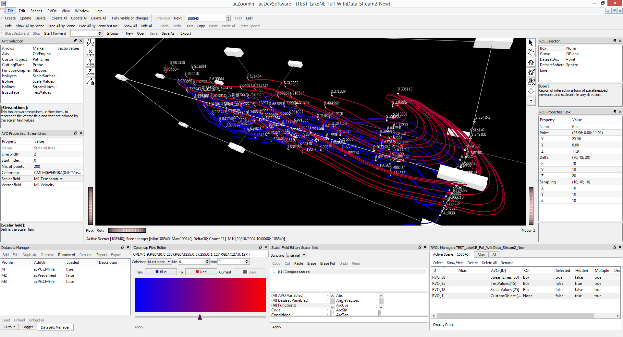This screenshot has width=623, height=337.
Task: Click the Red To color swatch
Action: (x=201, y=272)
